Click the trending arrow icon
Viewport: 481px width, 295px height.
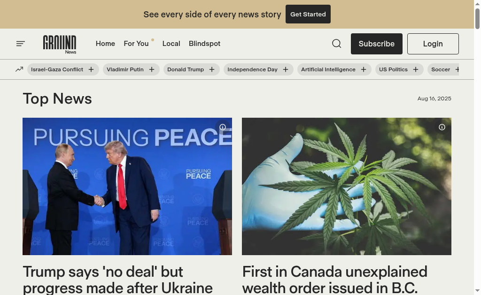pos(19,69)
